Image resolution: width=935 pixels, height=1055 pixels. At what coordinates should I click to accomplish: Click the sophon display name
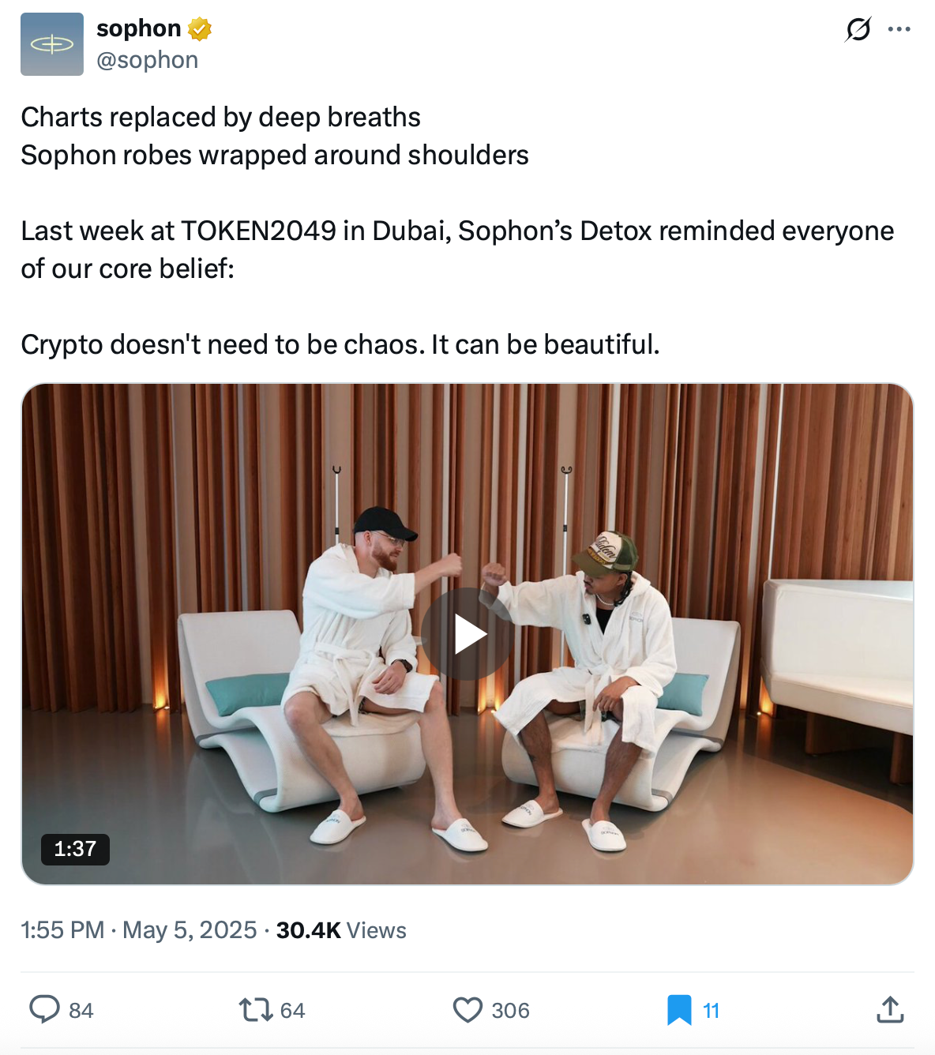tap(139, 28)
